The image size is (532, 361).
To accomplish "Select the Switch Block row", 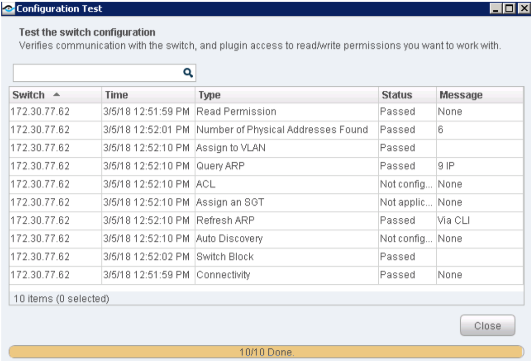I will (x=225, y=257).
